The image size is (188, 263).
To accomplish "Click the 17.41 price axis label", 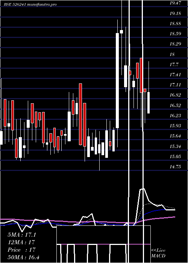I will coord(175,75).
